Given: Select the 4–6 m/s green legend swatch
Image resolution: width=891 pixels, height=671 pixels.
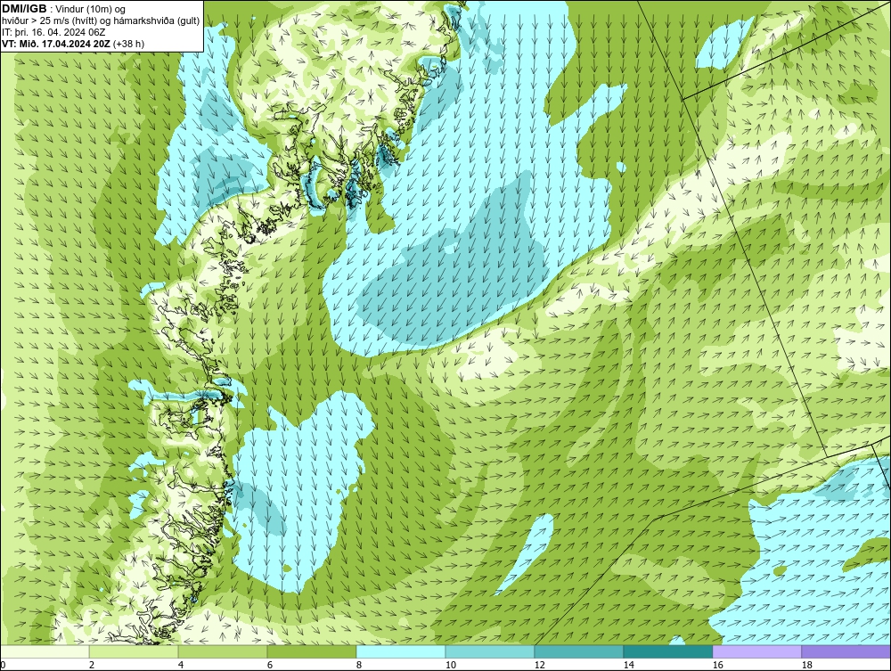Looking at the screenshot, I should [x=223, y=651].
